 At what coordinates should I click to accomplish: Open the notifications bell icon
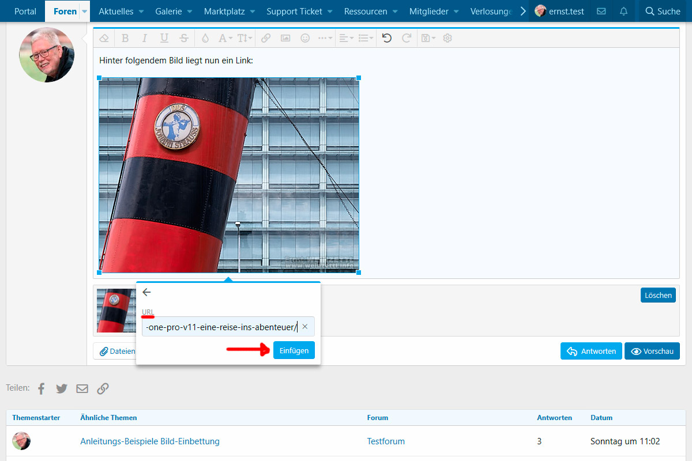pos(623,11)
